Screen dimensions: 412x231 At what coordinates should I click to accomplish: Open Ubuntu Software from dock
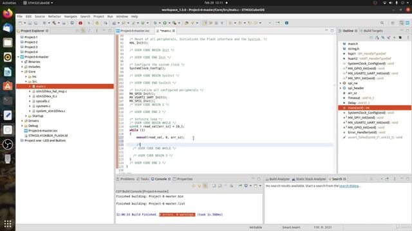point(8,86)
